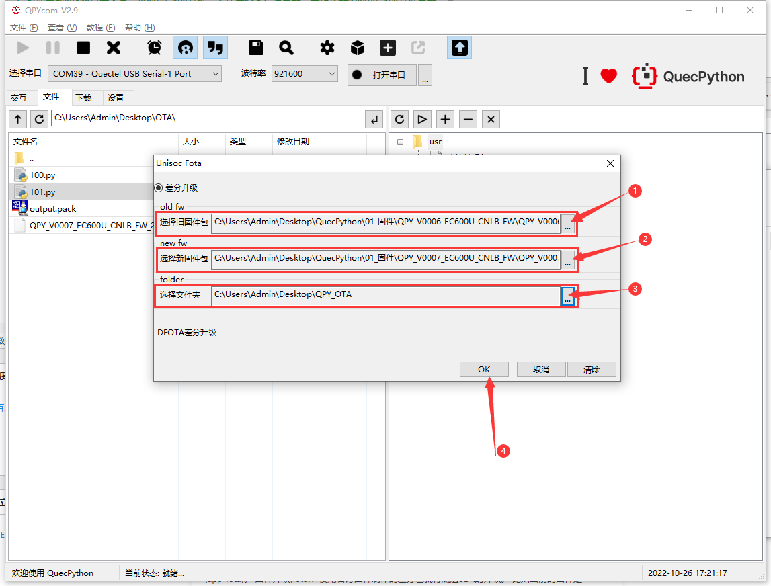
Task: Click the 打开串口 button
Action: [382, 75]
